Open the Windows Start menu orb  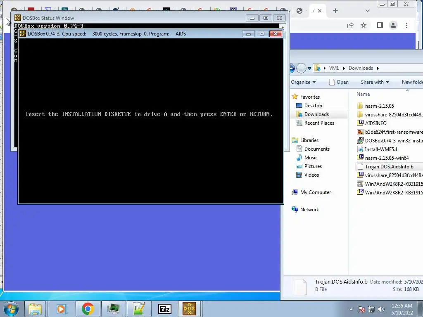(11, 309)
